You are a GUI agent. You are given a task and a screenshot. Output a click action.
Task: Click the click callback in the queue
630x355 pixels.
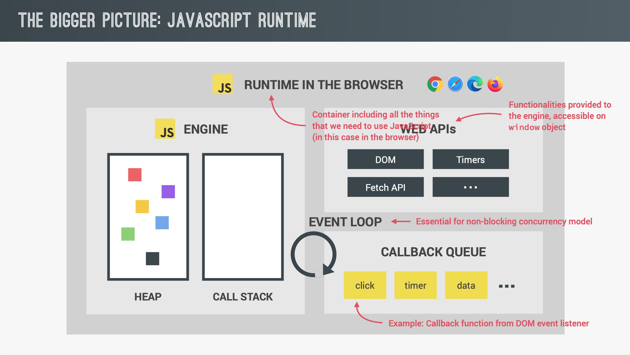tap(365, 285)
